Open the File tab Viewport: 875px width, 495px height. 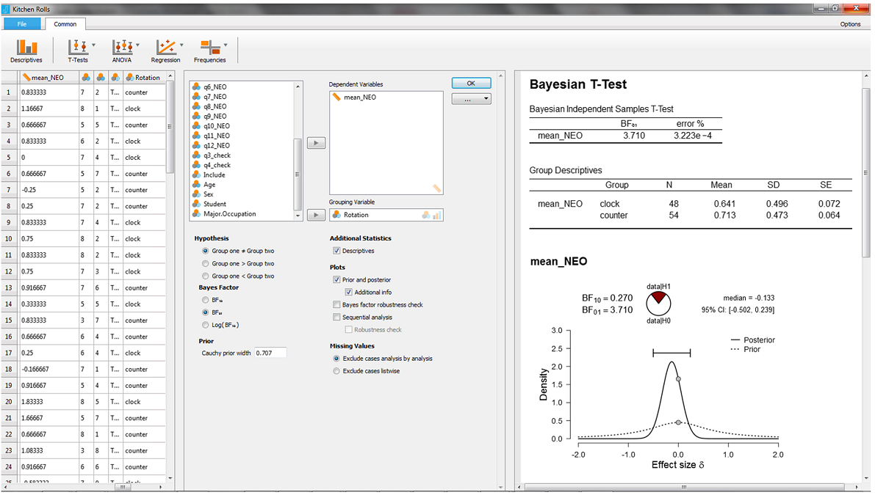pos(22,24)
